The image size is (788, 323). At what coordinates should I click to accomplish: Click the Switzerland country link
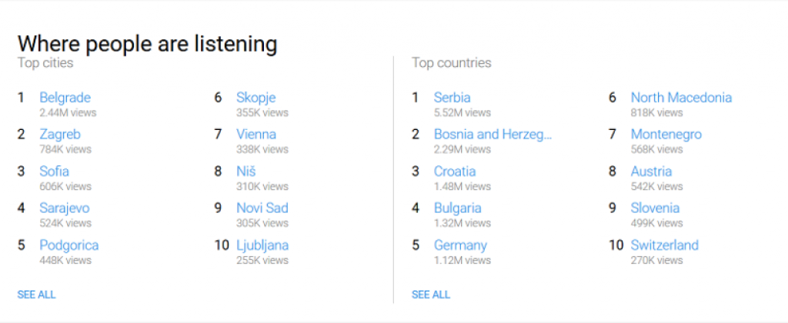tap(664, 245)
